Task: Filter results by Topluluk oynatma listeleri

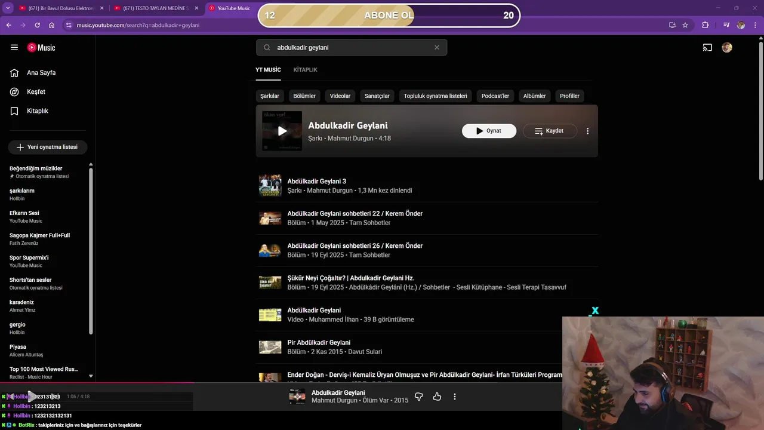Action: [436, 96]
